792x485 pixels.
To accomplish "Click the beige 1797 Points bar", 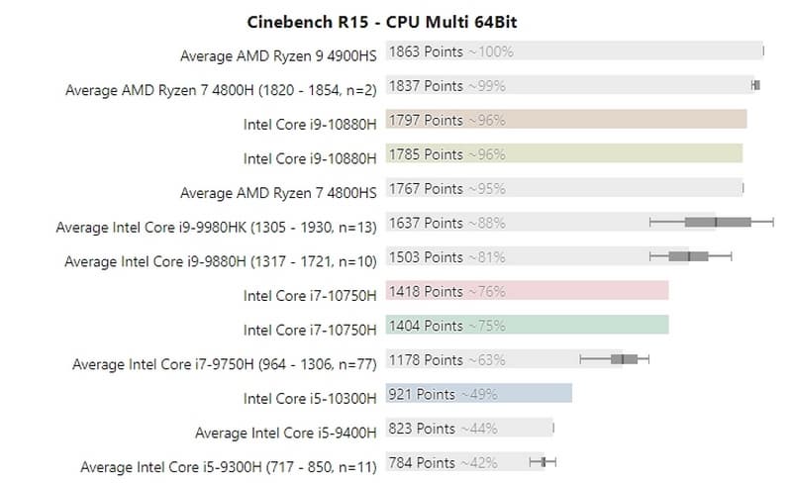I will (565, 120).
